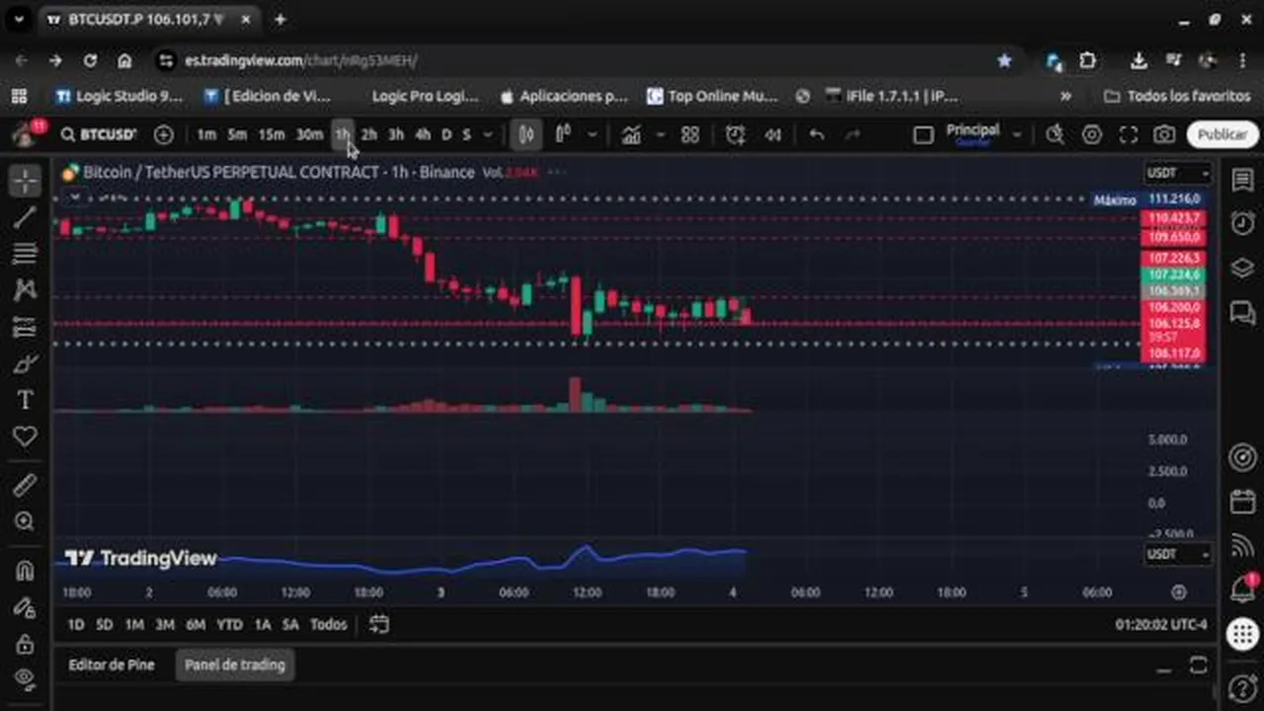Open the lower pane USDT currency dropdown
The width and height of the screenshot is (1264, 711).
tap(1177, 554)
